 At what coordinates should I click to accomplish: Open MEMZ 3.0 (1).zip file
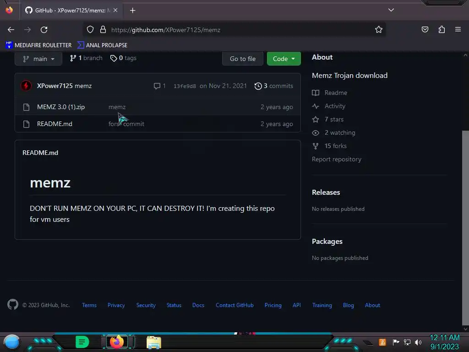pyautogui.click(x=61, y=107)
